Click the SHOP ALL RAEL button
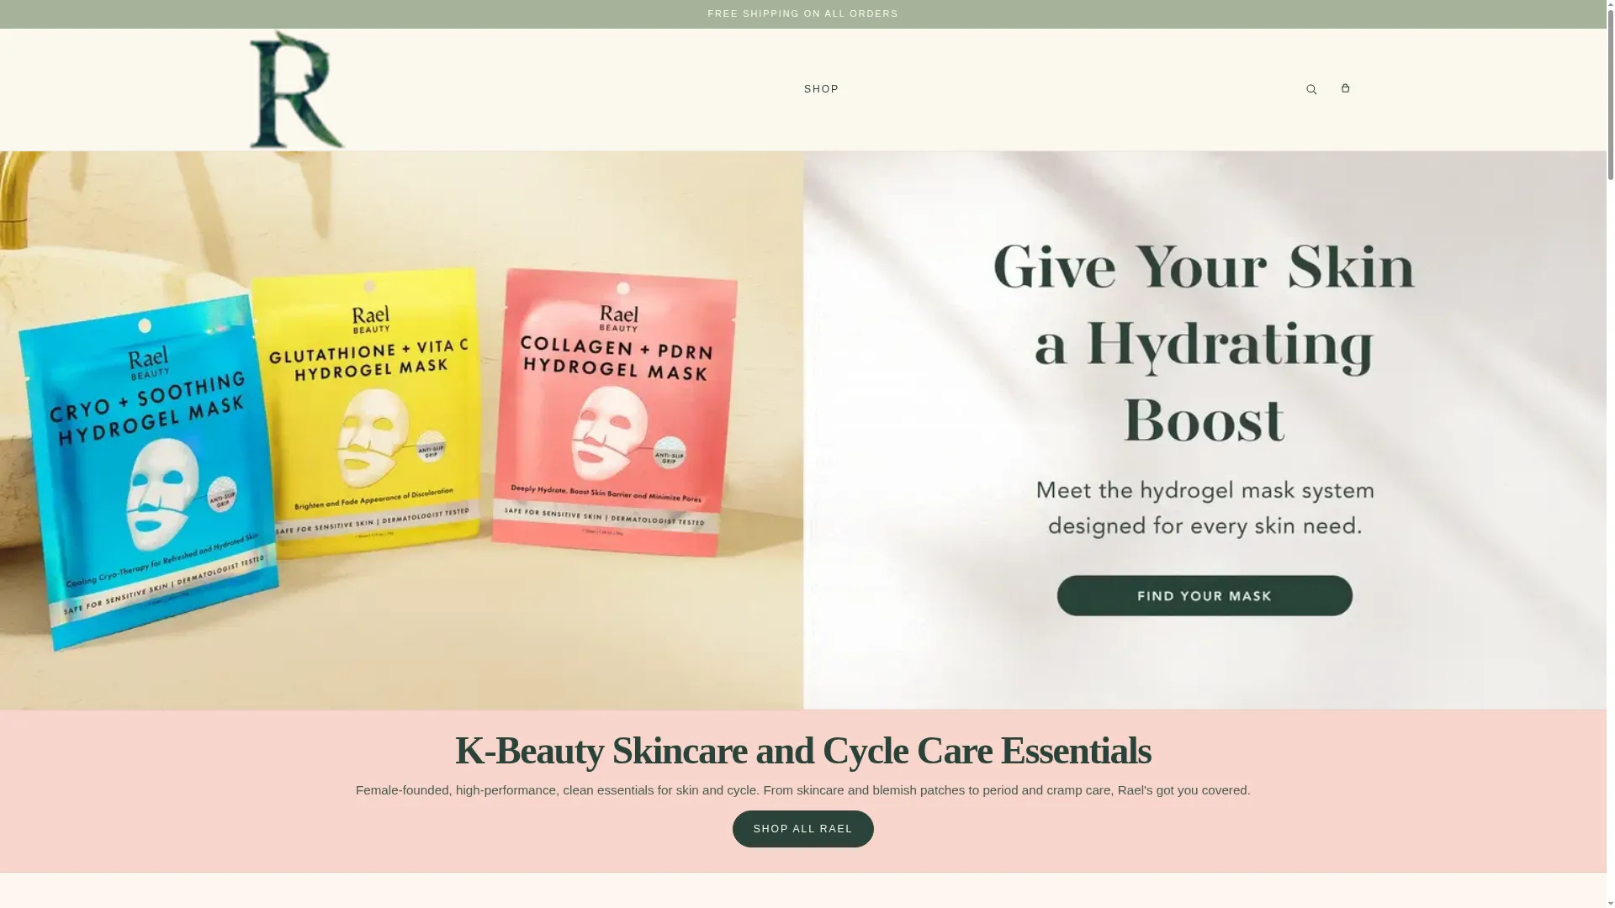The image size is (1615, 908). pos(802,829)
